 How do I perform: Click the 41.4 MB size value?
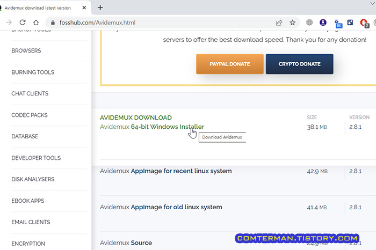coord(317,208)
